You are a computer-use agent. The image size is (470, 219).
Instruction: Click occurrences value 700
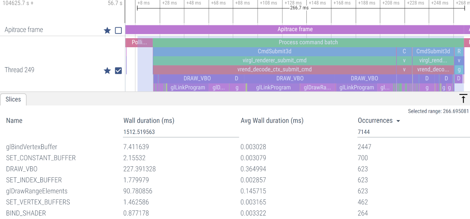(x=363, y=158)
